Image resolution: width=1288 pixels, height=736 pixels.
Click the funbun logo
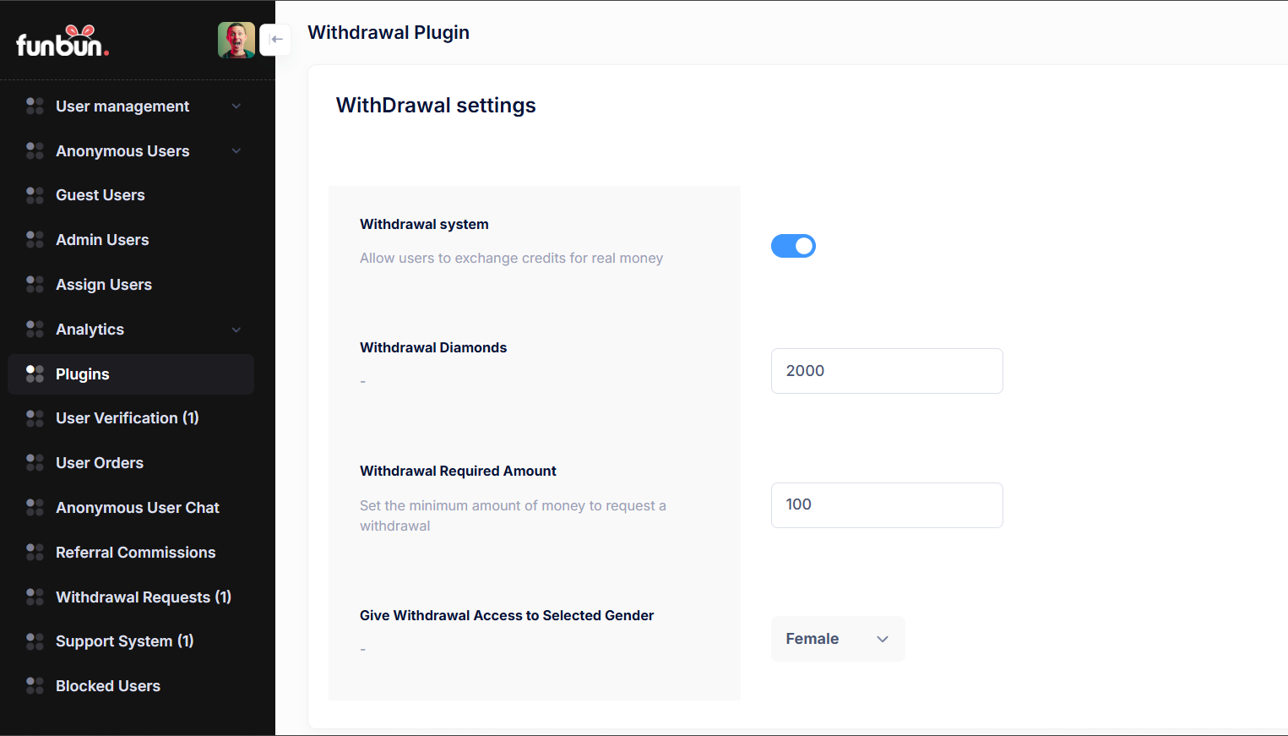pos(62,41)
